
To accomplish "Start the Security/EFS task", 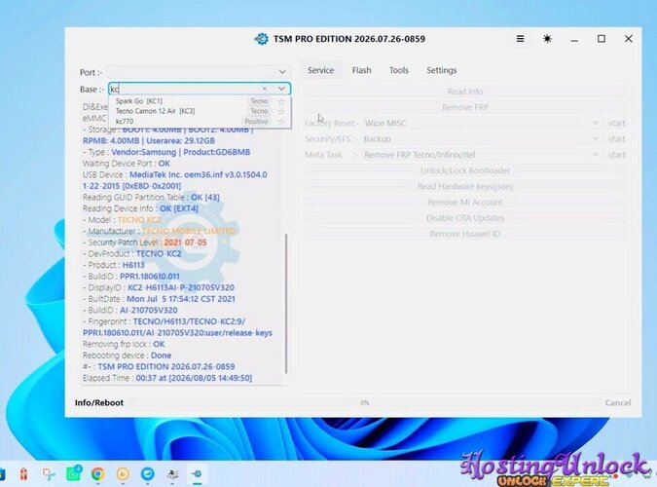I will [616, 139].
